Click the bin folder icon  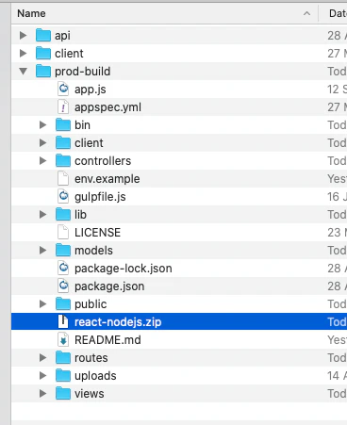[x=63, y=124]
